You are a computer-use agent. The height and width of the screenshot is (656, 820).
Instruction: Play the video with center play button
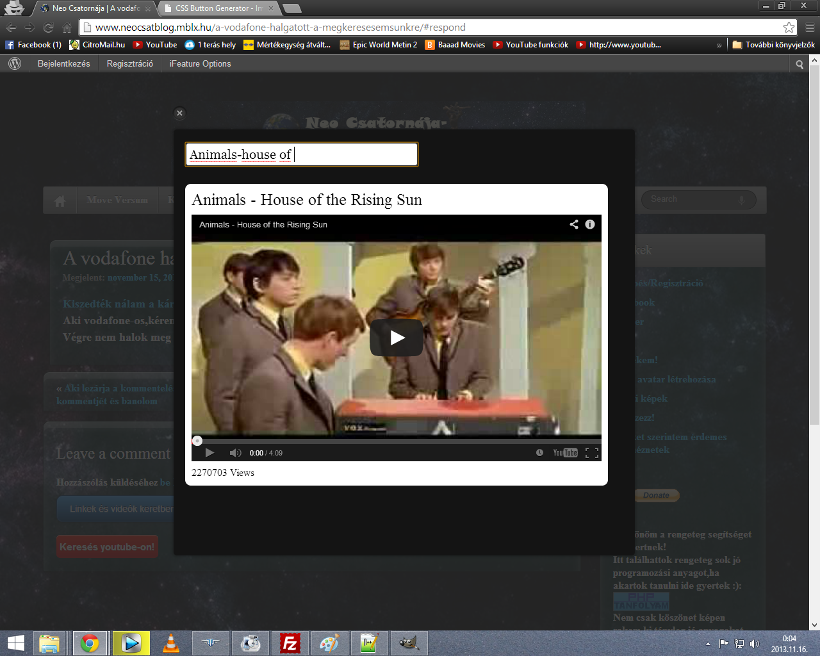coord(397,338)
